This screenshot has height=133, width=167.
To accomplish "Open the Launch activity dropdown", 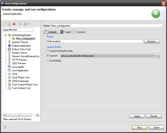I will (158, 56).
